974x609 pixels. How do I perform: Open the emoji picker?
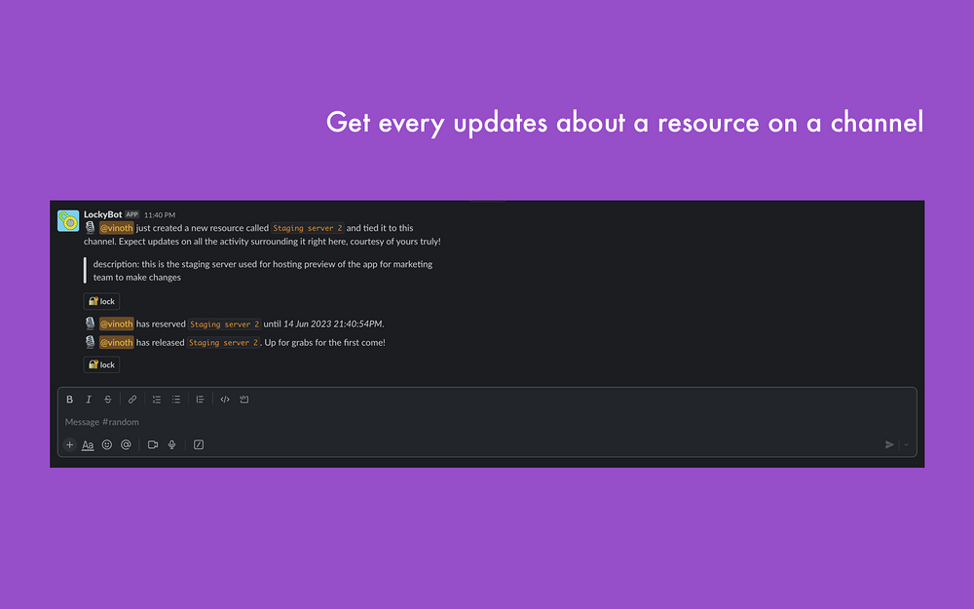107,445
